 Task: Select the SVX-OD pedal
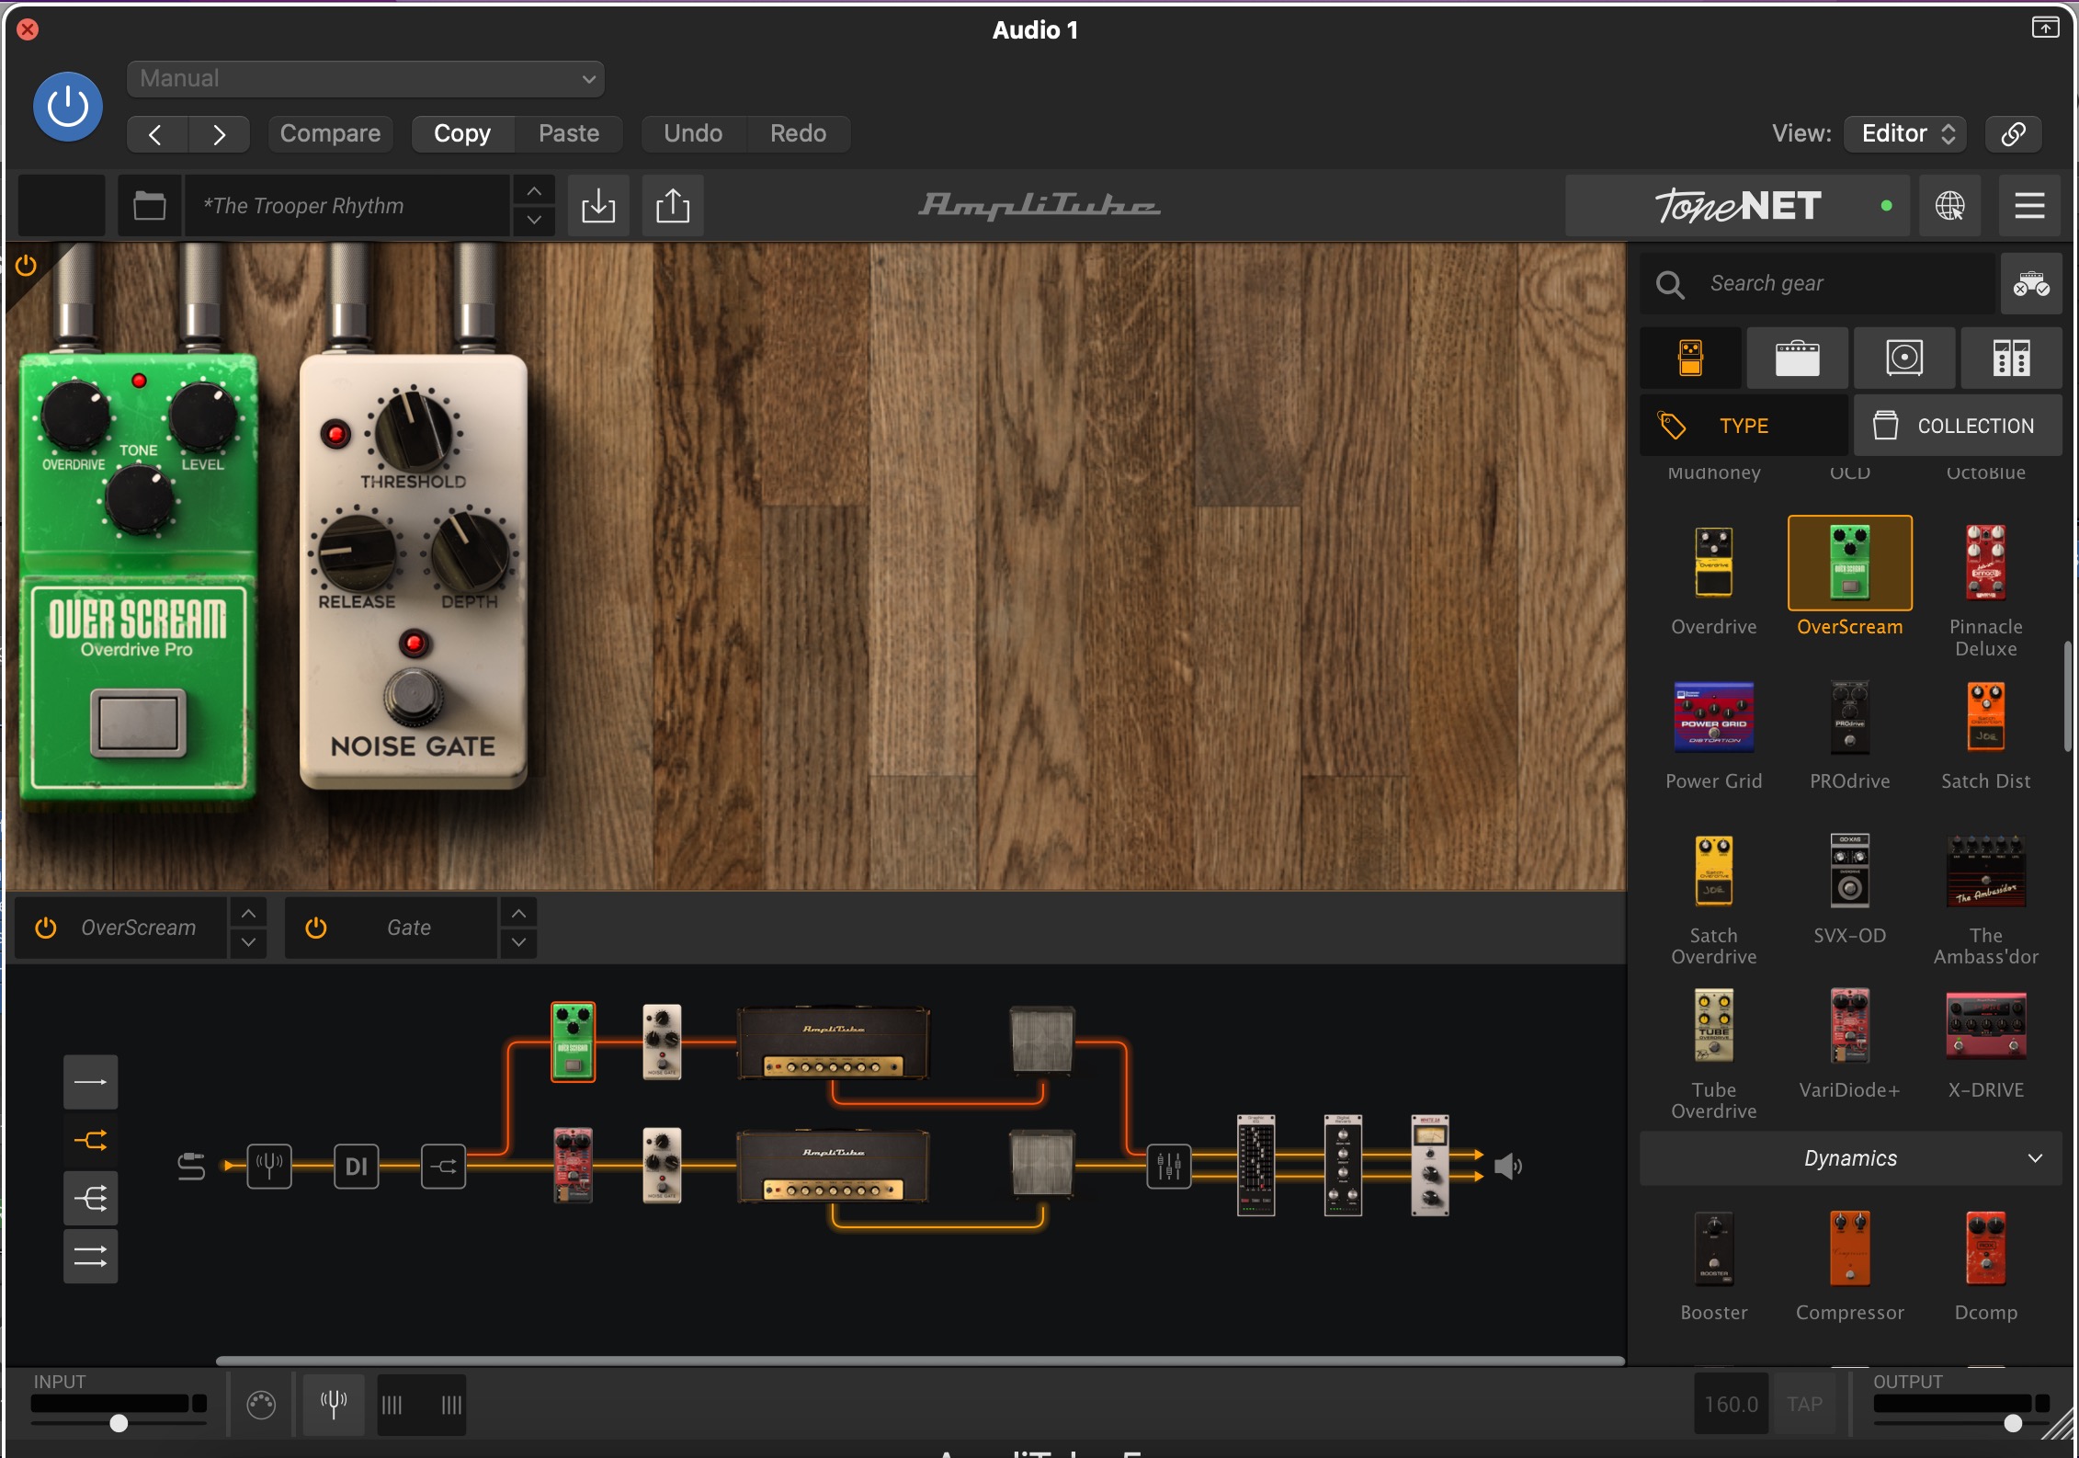pos(1849,871)
